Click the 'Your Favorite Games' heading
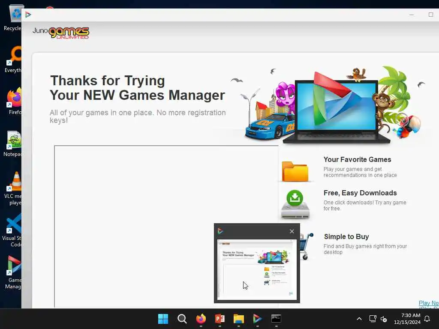 pos(357,159)
